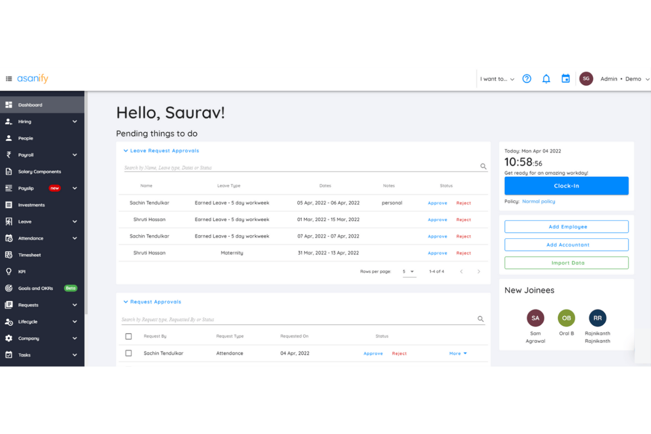Reject Shruti Hassan's Maternity leave request
Image resolution: width=651 pixels, height=434 pixels.
(464, 253)
